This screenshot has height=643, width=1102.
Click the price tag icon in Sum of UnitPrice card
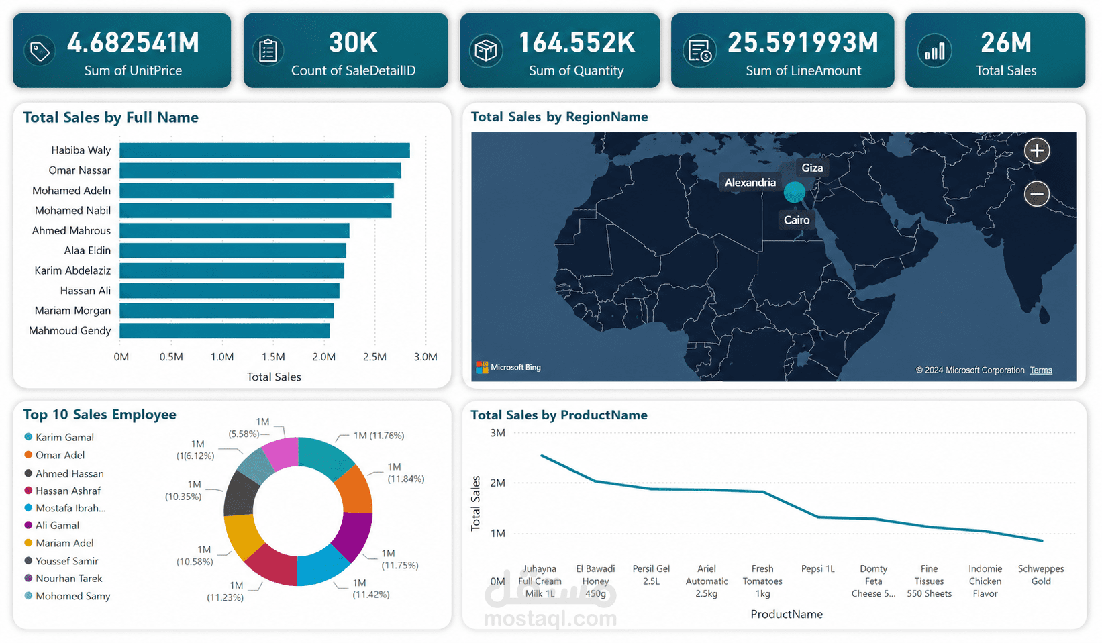coord(40,51)
